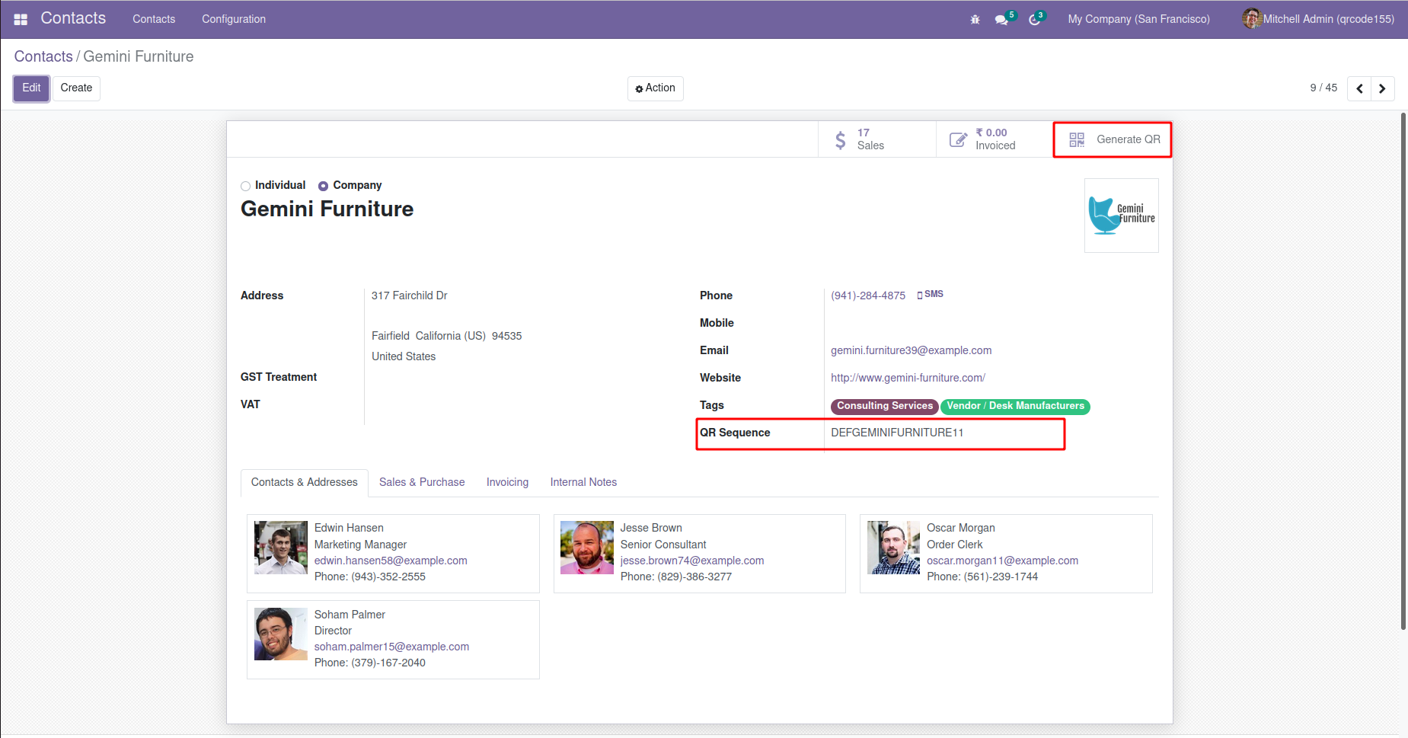Switch to Sales & Purchase tab

422,482
